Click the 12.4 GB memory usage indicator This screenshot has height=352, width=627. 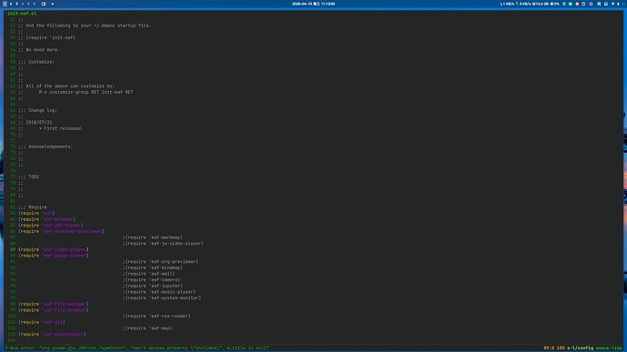pyautogui.click(x=541, y=4)
